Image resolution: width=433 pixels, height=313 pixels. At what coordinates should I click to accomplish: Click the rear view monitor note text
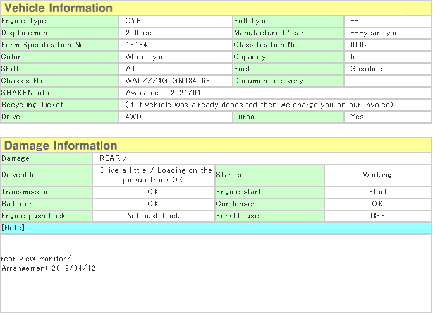pos(37,259)
